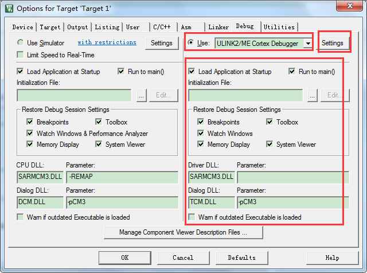
Task: Click the Keil uVision title bar icon
Action: (x=9, y=9)
